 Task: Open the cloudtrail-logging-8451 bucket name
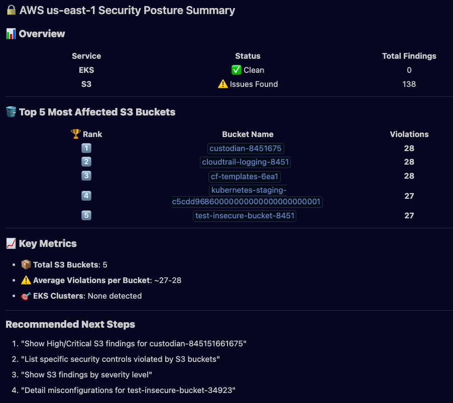point(245,162)
